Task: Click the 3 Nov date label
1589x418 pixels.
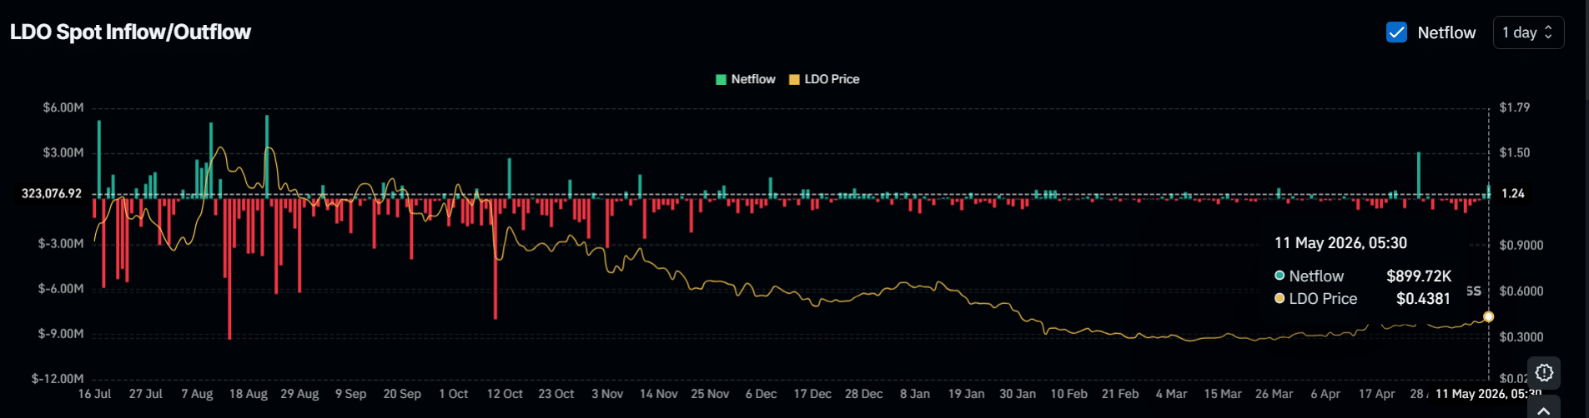Action: click(x=607, y=394)
